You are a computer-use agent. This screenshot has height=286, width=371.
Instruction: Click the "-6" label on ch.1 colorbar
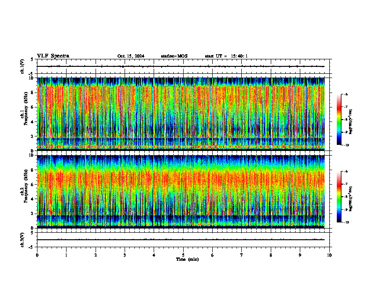click(x=346, y=94)
